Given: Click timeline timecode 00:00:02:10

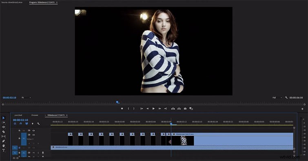Looking at the screenshot, I should pyautogui.click(x=20, y=120).
